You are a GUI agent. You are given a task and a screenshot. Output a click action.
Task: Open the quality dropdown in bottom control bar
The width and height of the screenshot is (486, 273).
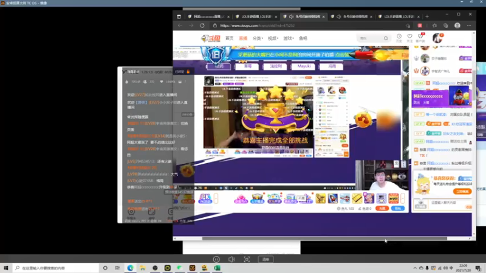(x=265, y=260)
